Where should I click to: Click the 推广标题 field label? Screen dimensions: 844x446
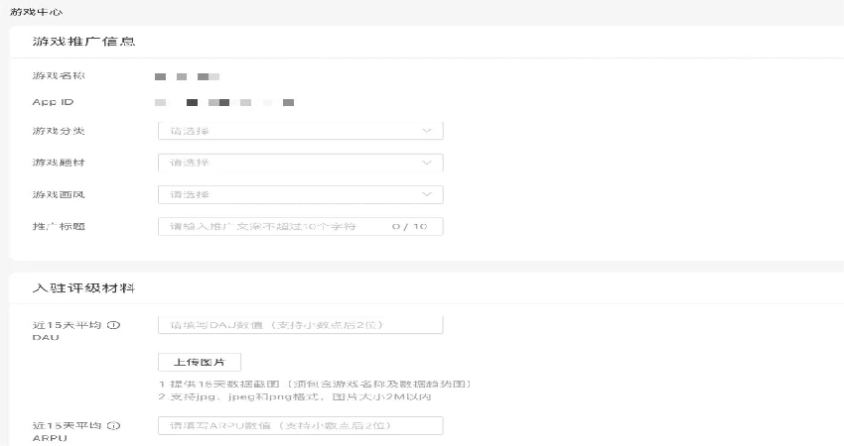click(x=55, y=226)
